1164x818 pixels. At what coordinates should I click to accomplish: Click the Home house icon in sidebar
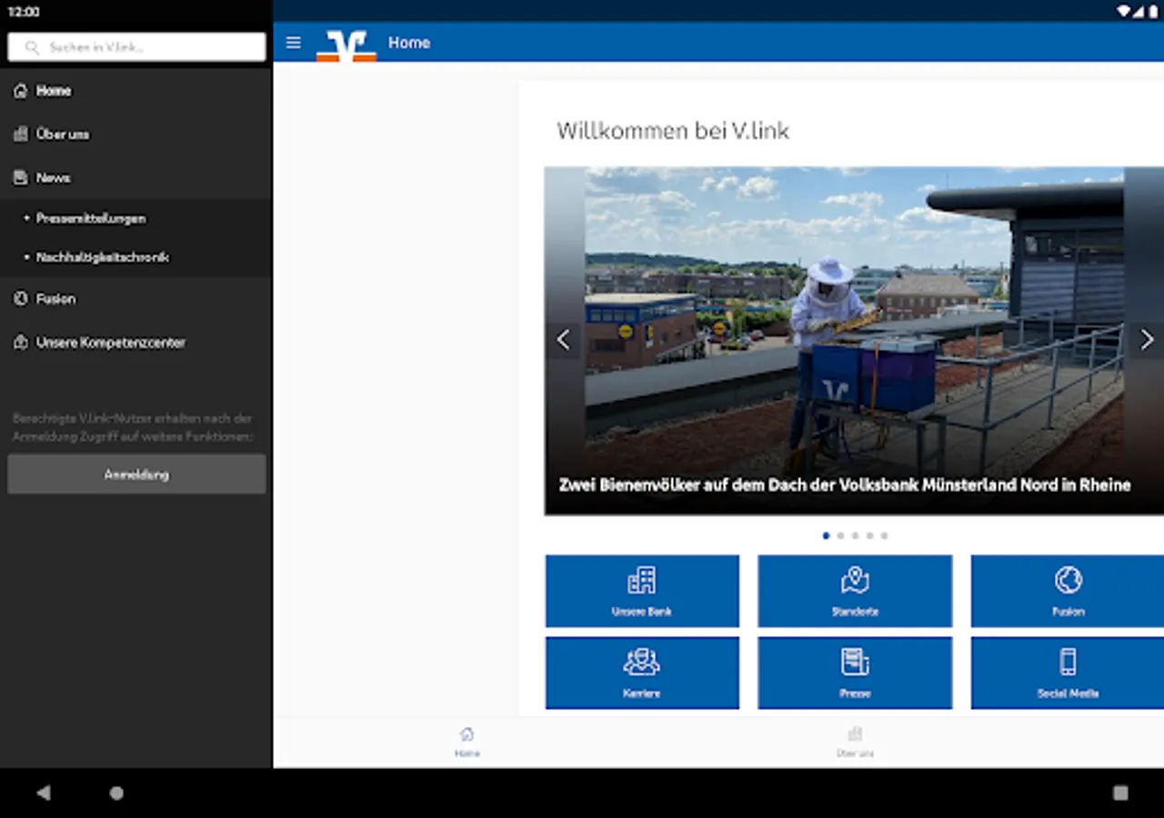pos(20,91)
